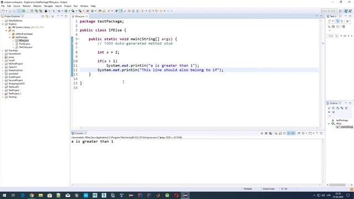Select the MyFirstProject project
The width and height of the screenshot is (354, 199).
[15, 64]
